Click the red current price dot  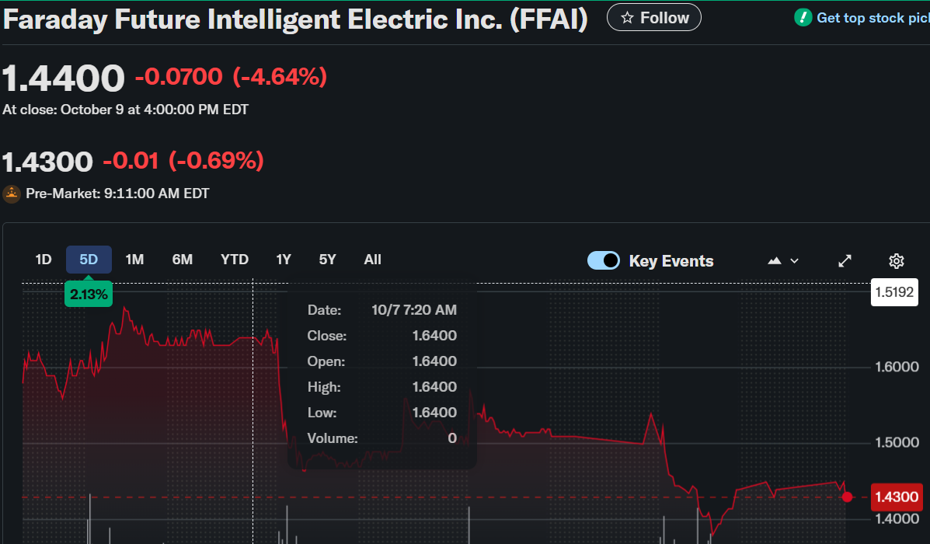[x=847, y=497]
